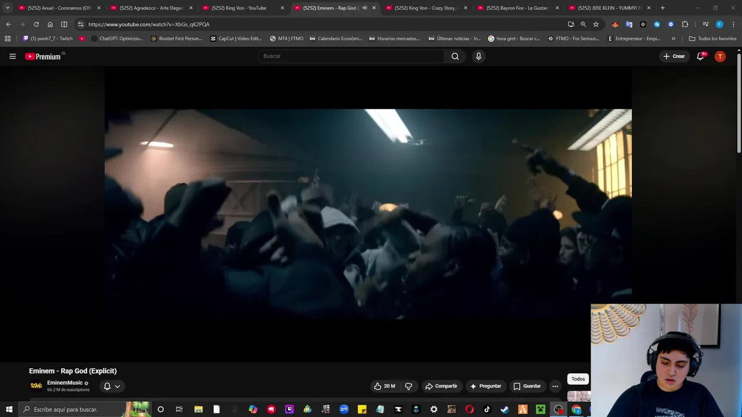Click the Compartir share button

click(441, 386)
